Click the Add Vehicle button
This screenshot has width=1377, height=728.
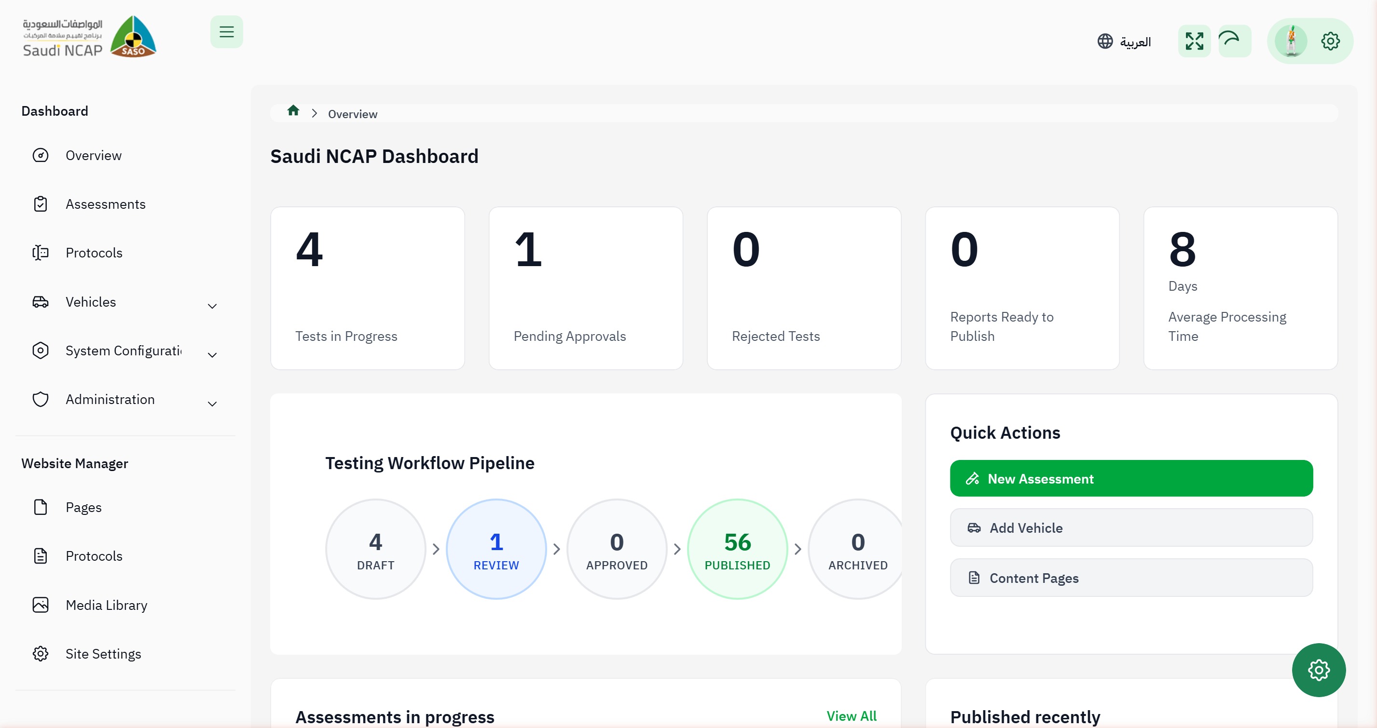pyautogui.click(x=1131, y=528)
